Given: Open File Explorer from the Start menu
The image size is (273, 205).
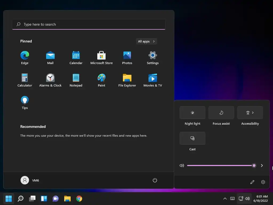Looking at the screenshot, I should [x=127, y=80].
